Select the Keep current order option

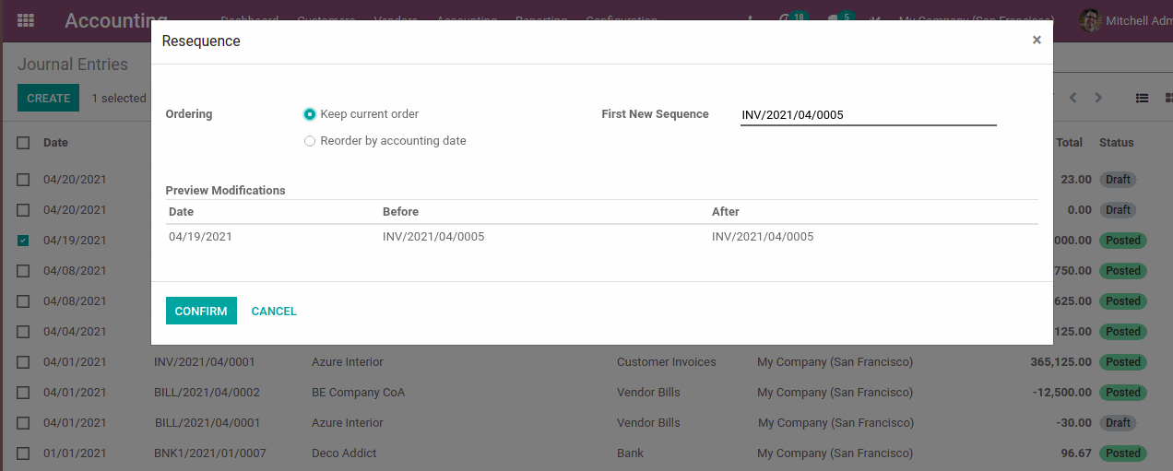click(310, 114)
